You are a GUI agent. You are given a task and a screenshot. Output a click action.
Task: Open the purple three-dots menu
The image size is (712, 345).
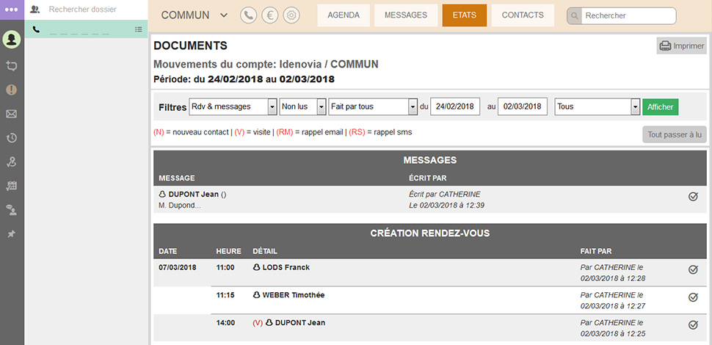click(x=12, y=10)
